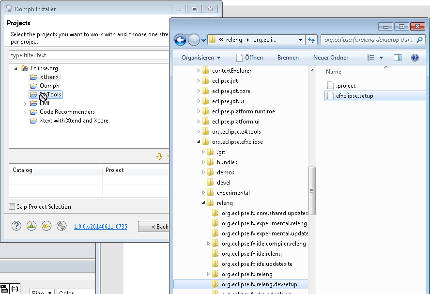The image size is (430, 294).
Task: Select the devel folder in tree
Action: pos(218,183)
